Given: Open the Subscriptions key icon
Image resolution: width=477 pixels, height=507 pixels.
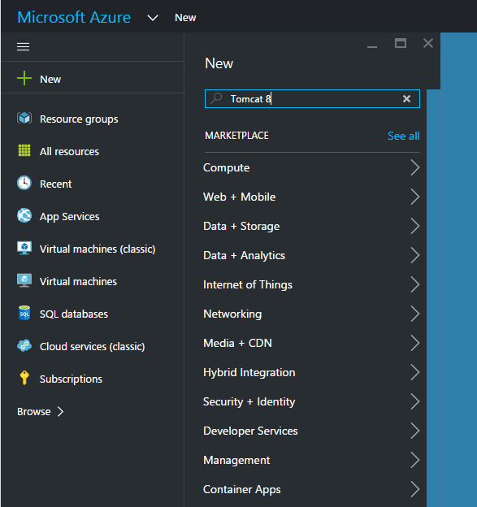Looking at the screenshot, I should tap(24, 378).
